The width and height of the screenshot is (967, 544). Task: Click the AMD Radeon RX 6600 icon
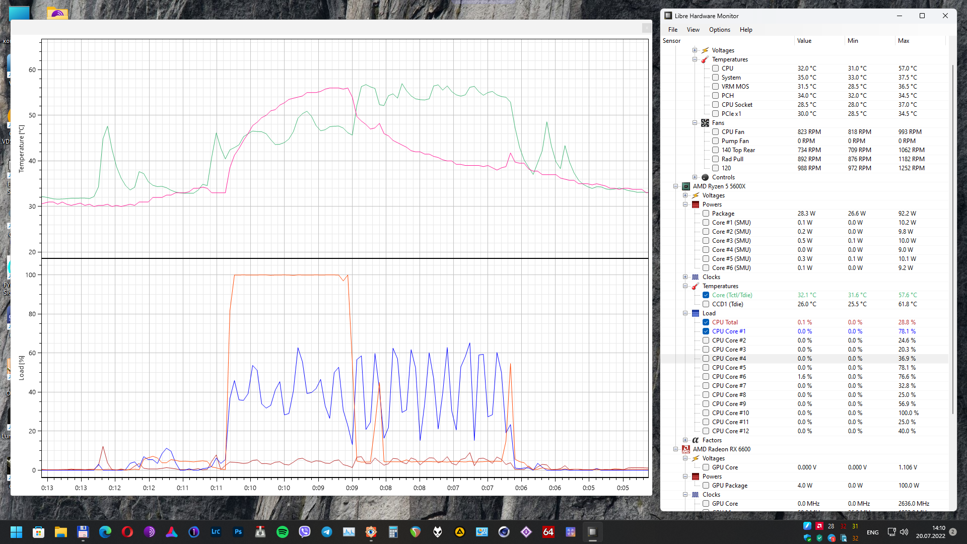pos(685,449)
